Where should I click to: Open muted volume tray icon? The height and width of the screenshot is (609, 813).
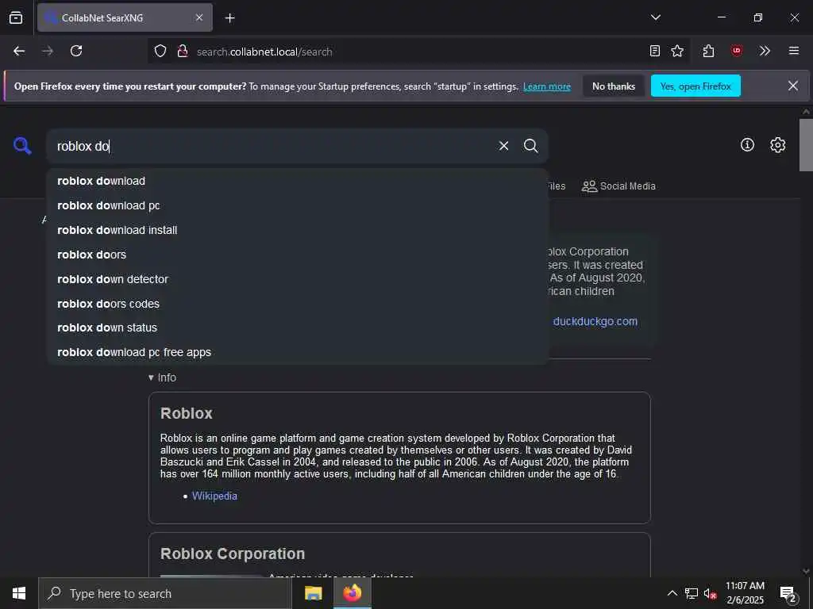point(710,593)
